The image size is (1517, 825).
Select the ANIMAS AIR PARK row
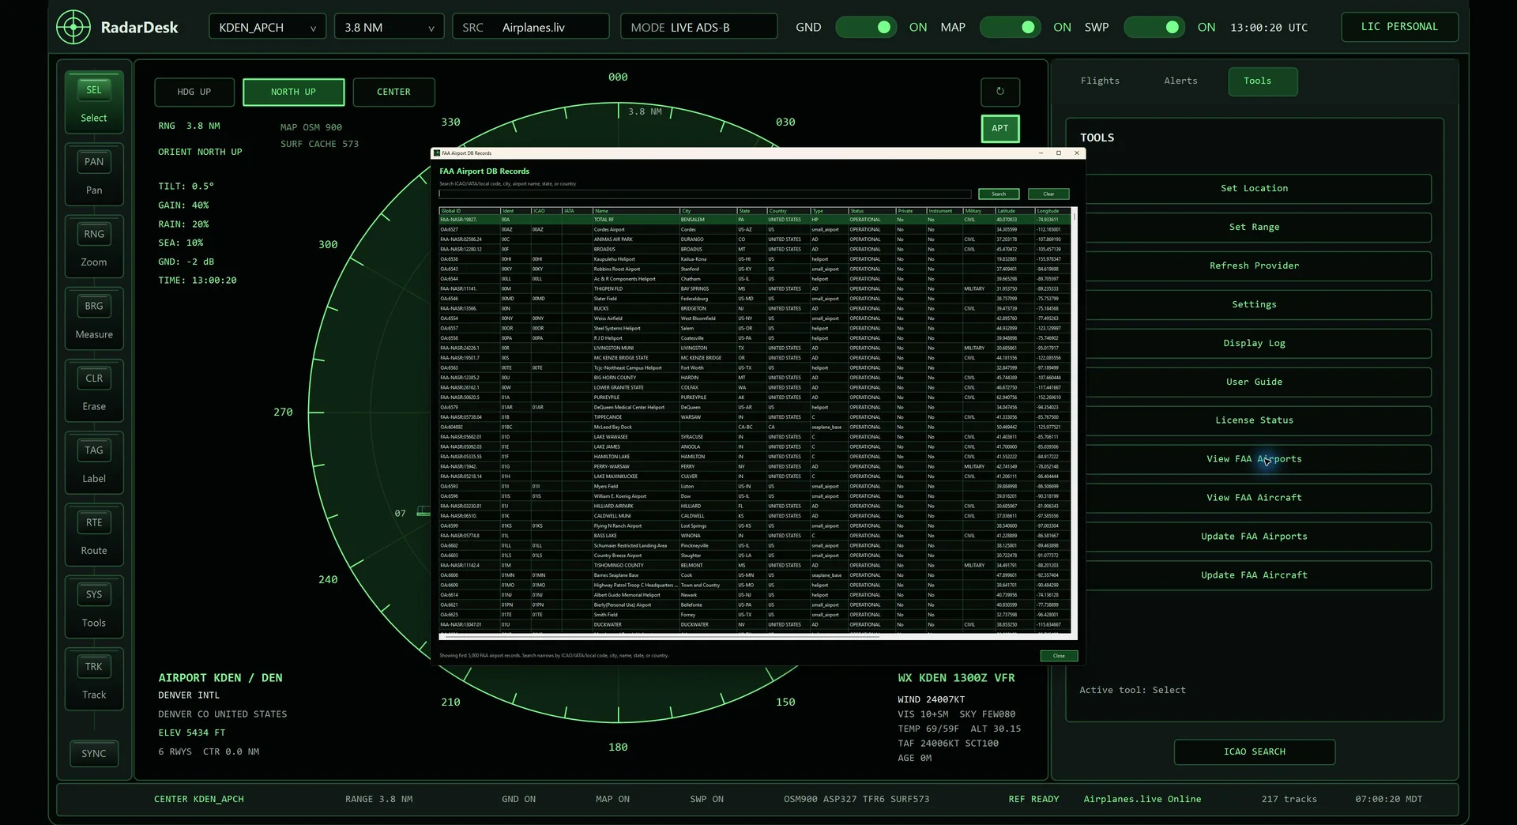(755, 239)
